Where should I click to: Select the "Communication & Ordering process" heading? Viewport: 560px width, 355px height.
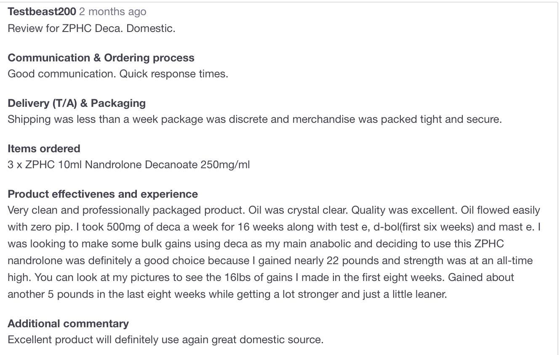pyautogui.click(x=101, y=58)
